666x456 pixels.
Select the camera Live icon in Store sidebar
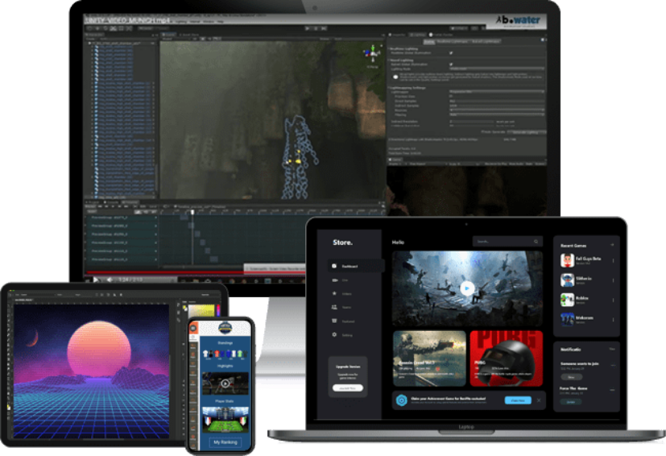(x=334, y=280)
